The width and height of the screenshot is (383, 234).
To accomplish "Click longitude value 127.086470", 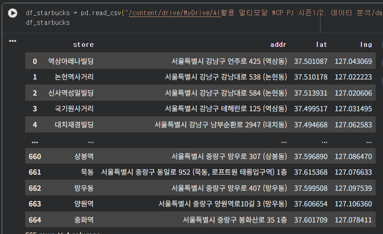I will click(x=353, y=156).
